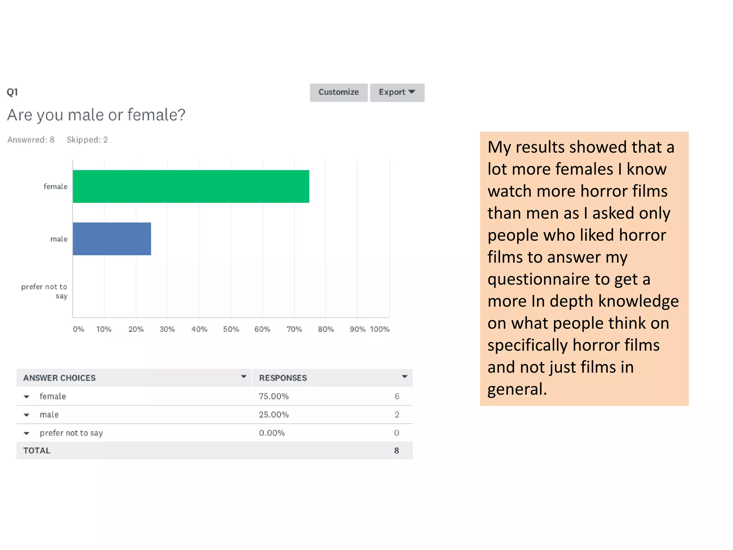Click the green female bar

pos(191,187)
